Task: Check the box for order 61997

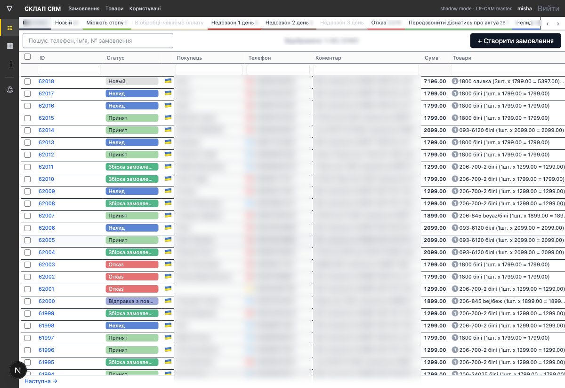Action: (28, 338)
